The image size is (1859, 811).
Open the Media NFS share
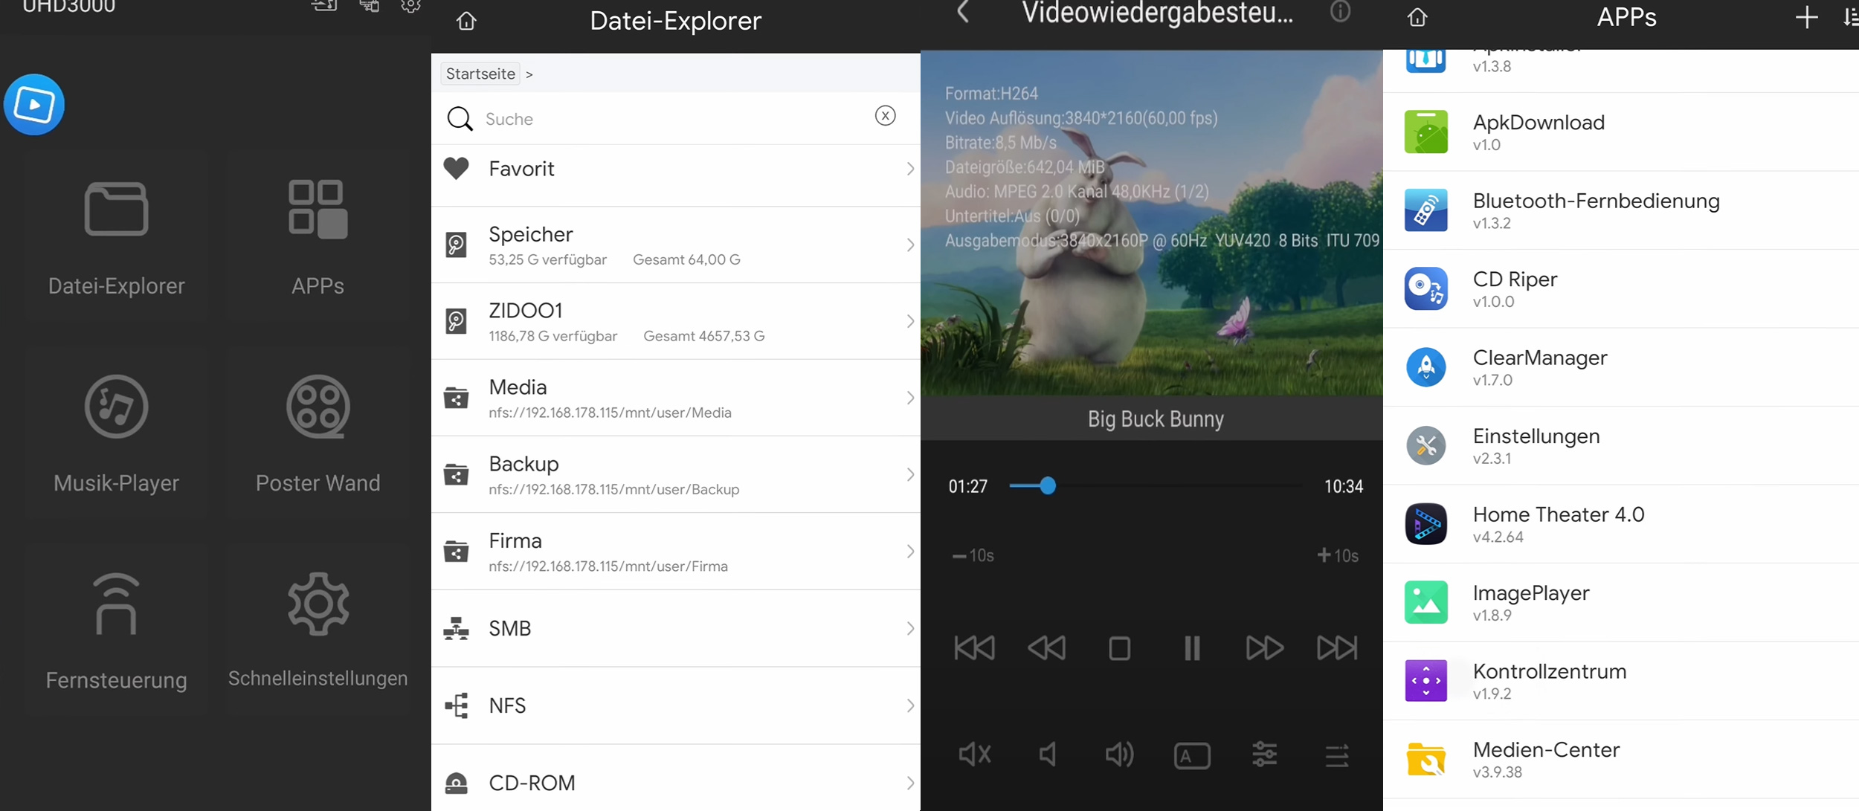[x=675, y=398]
